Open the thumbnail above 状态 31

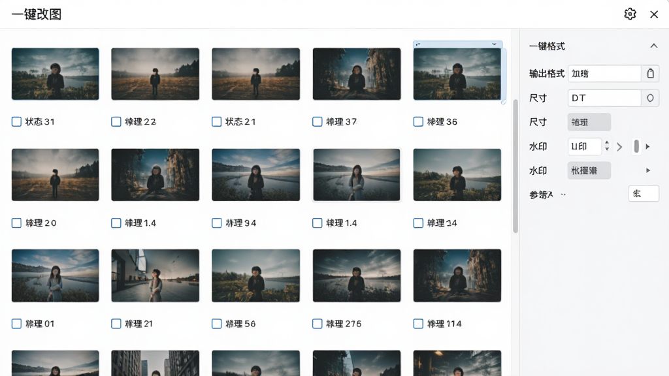[55, 74]
